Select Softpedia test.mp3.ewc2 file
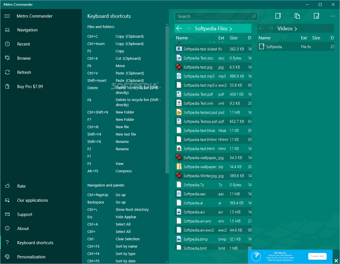This screenshot has height=264, width=340. coord(213,85)
